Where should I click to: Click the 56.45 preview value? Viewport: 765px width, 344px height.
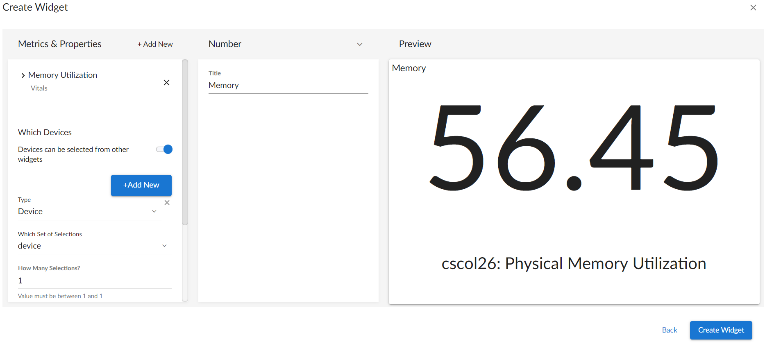[x=574, y=147]
